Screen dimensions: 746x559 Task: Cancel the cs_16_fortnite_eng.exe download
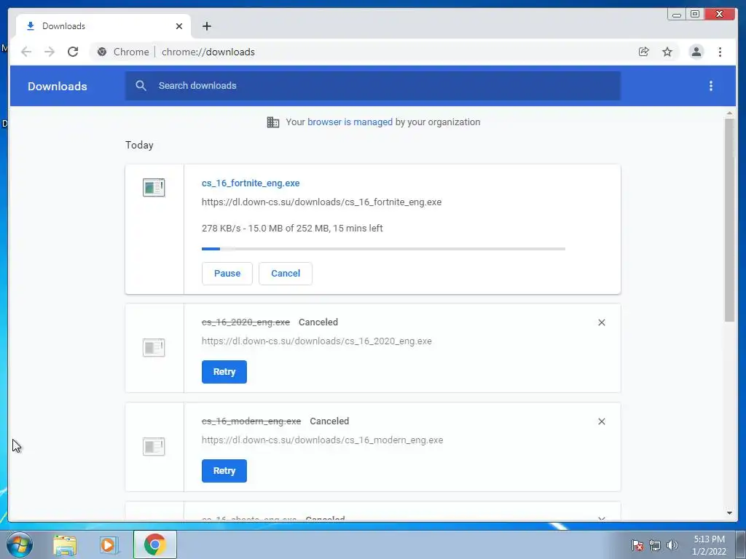(286, 274)
